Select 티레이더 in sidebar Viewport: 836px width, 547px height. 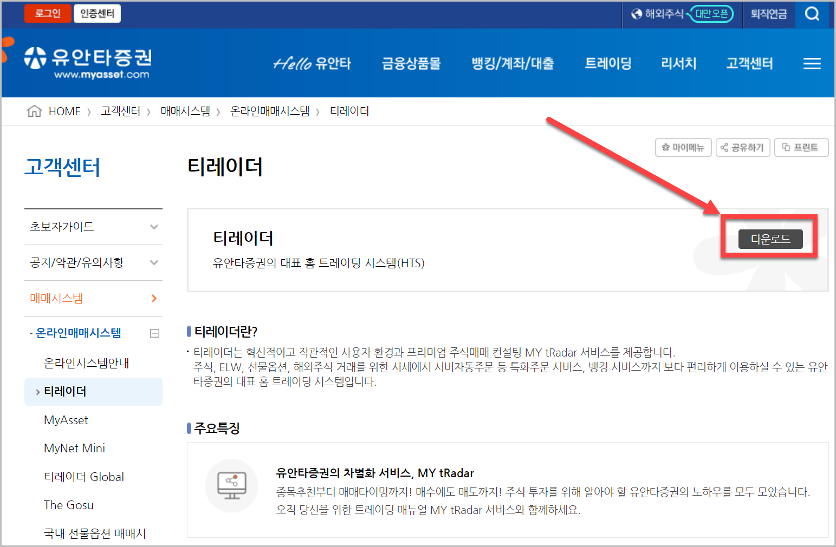pos(93,392)
